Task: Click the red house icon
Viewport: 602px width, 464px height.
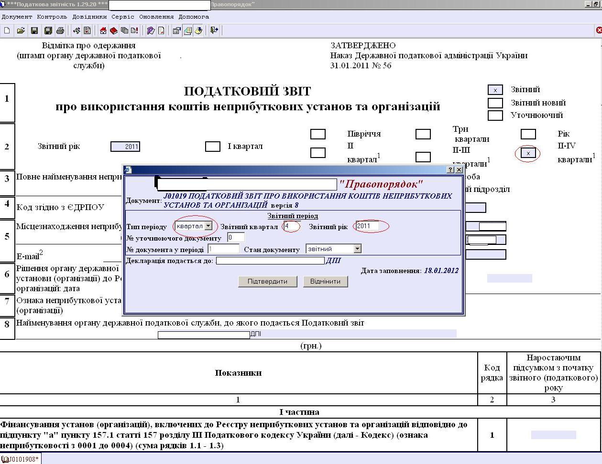Action: 103,31
